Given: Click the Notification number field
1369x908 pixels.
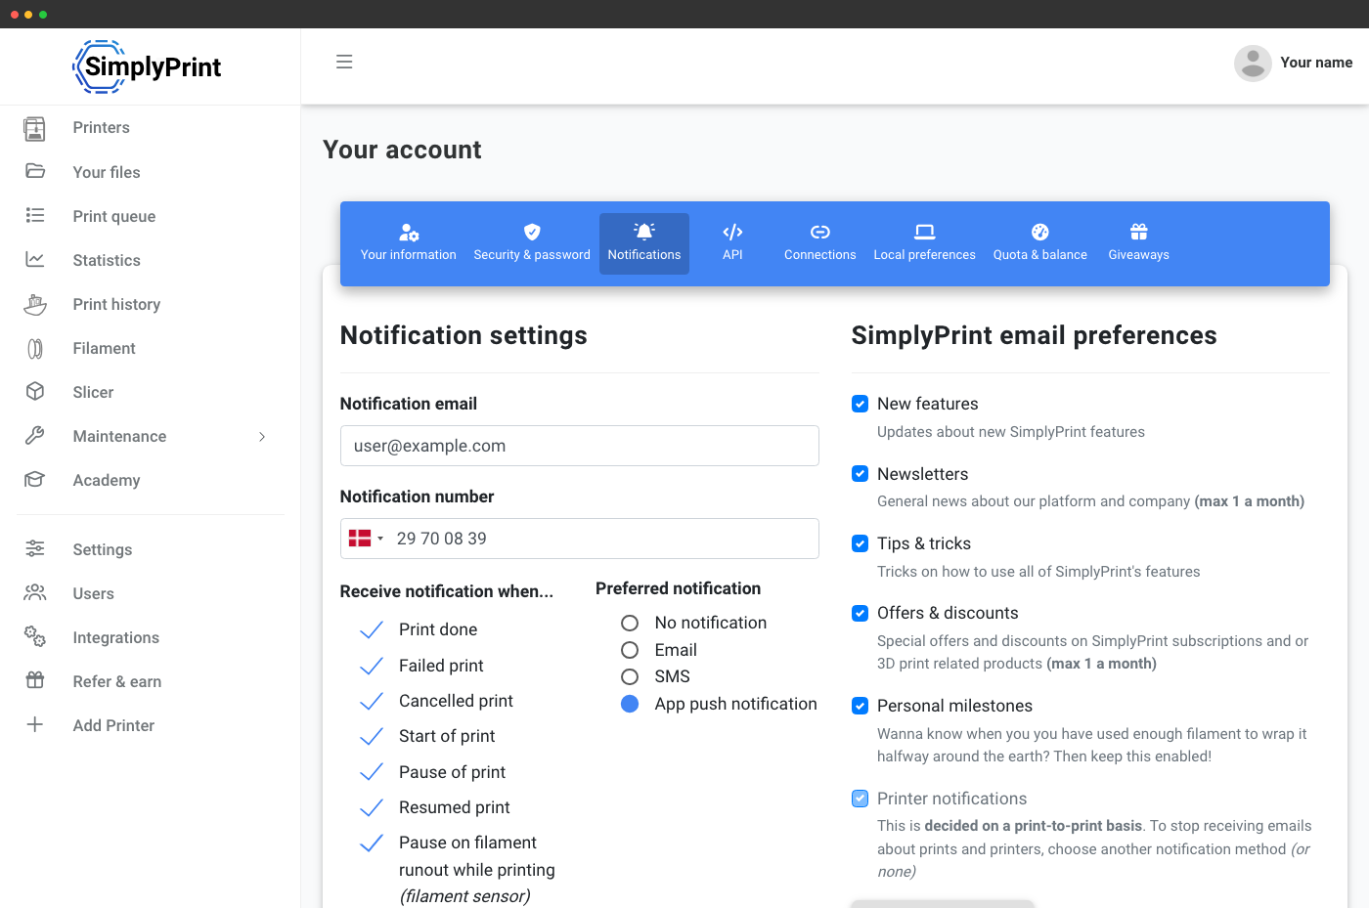Looking at the screenshot, I should [580, 539].
